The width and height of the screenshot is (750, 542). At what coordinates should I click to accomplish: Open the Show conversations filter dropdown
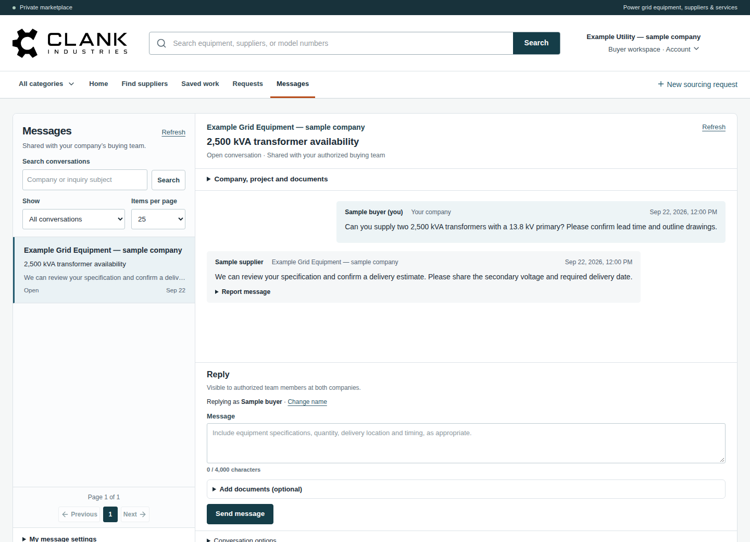click(73, 219)
